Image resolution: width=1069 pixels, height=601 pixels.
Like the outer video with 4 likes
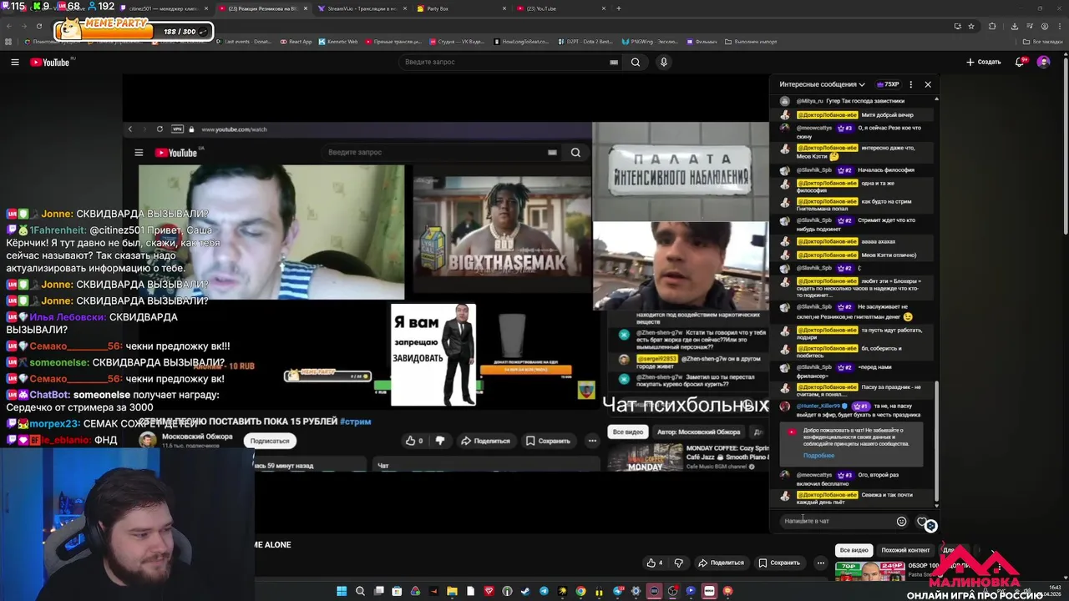pos(654,563)
